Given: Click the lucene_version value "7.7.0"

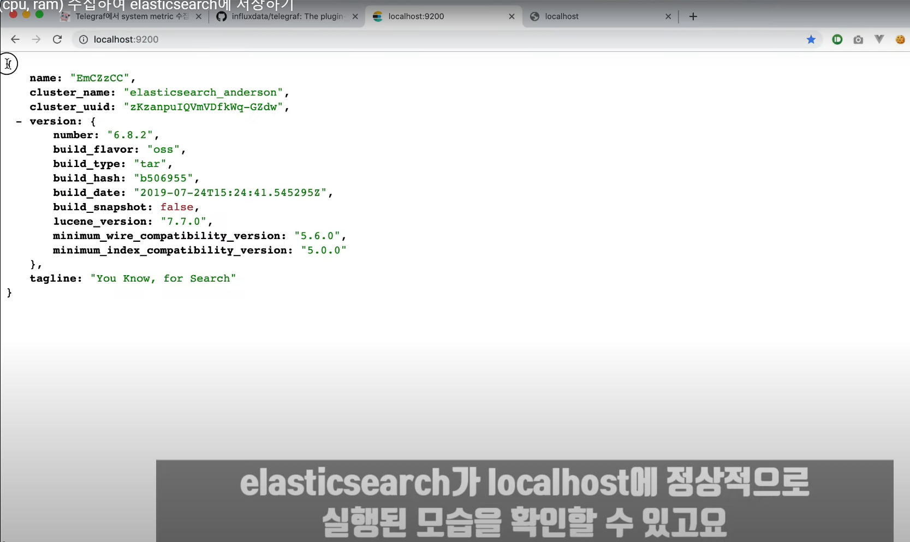Looking at the screenshot, I should (x=183, y=221).
